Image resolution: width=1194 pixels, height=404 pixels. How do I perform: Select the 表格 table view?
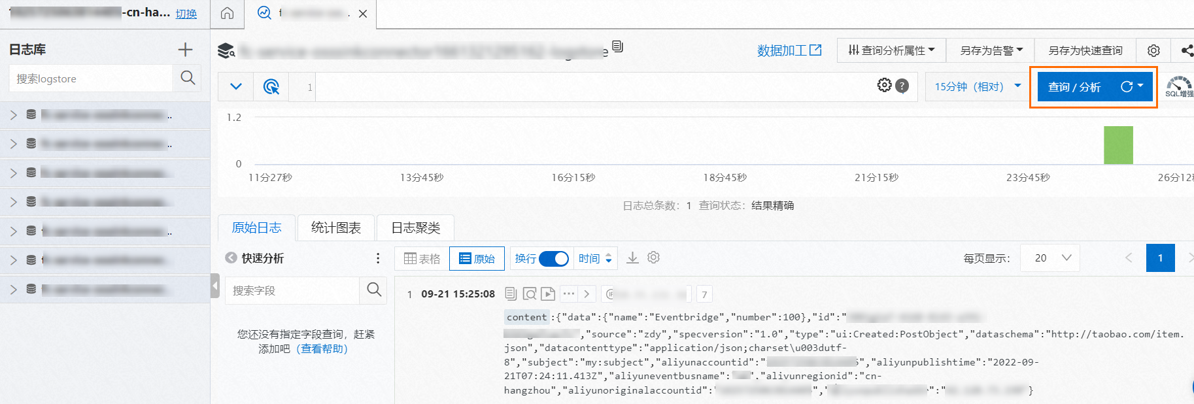point(422,259)
